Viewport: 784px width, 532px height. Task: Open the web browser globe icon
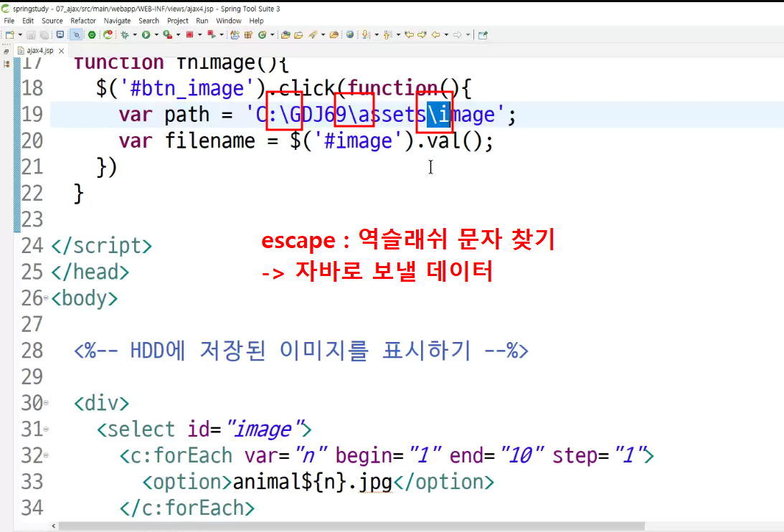(350, 34)
